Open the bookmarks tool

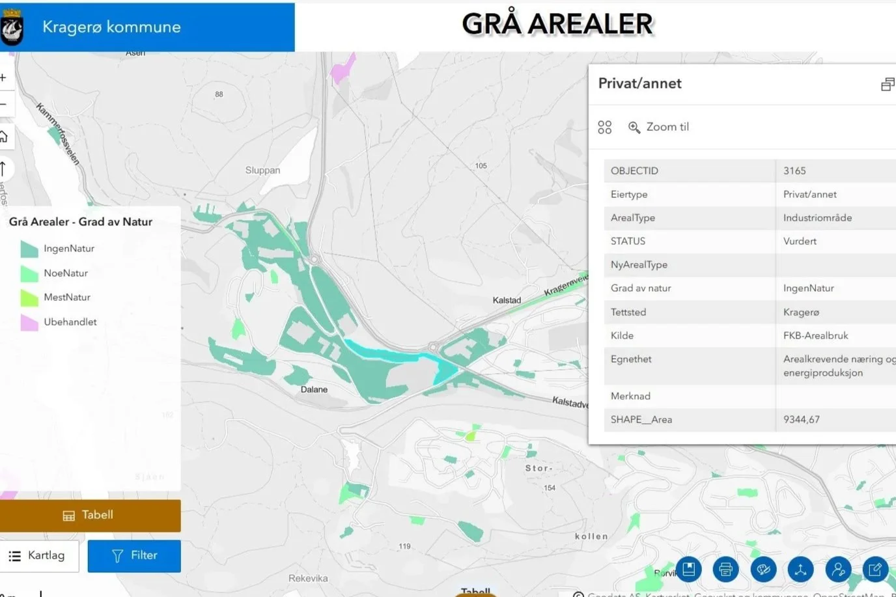[x=688, y=570]
